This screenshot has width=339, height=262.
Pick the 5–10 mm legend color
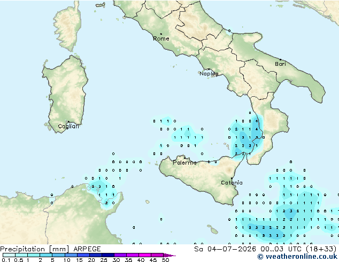tap(58, 255)
